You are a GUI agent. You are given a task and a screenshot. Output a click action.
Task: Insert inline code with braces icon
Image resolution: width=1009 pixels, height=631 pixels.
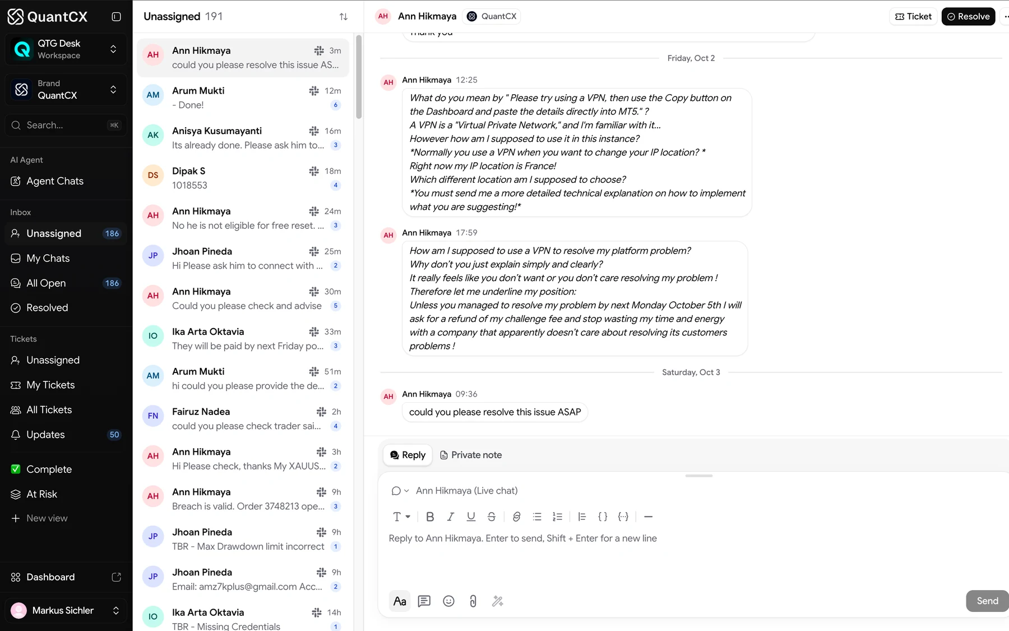pos(603,517)
